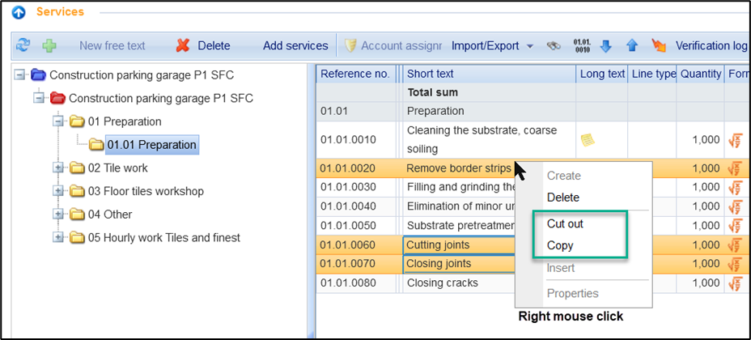Open the Import/Export dropdown
Viewport: 751px width, 340px height.
pyautogui.click(x=492, y=46)
